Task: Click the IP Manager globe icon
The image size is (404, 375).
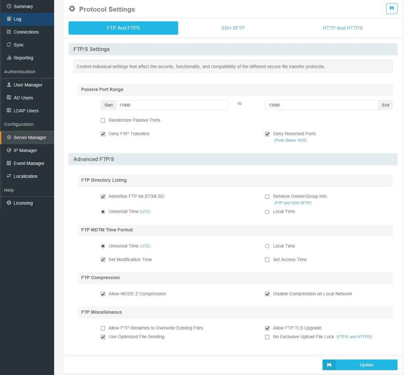Action: (x=9, y=150)
